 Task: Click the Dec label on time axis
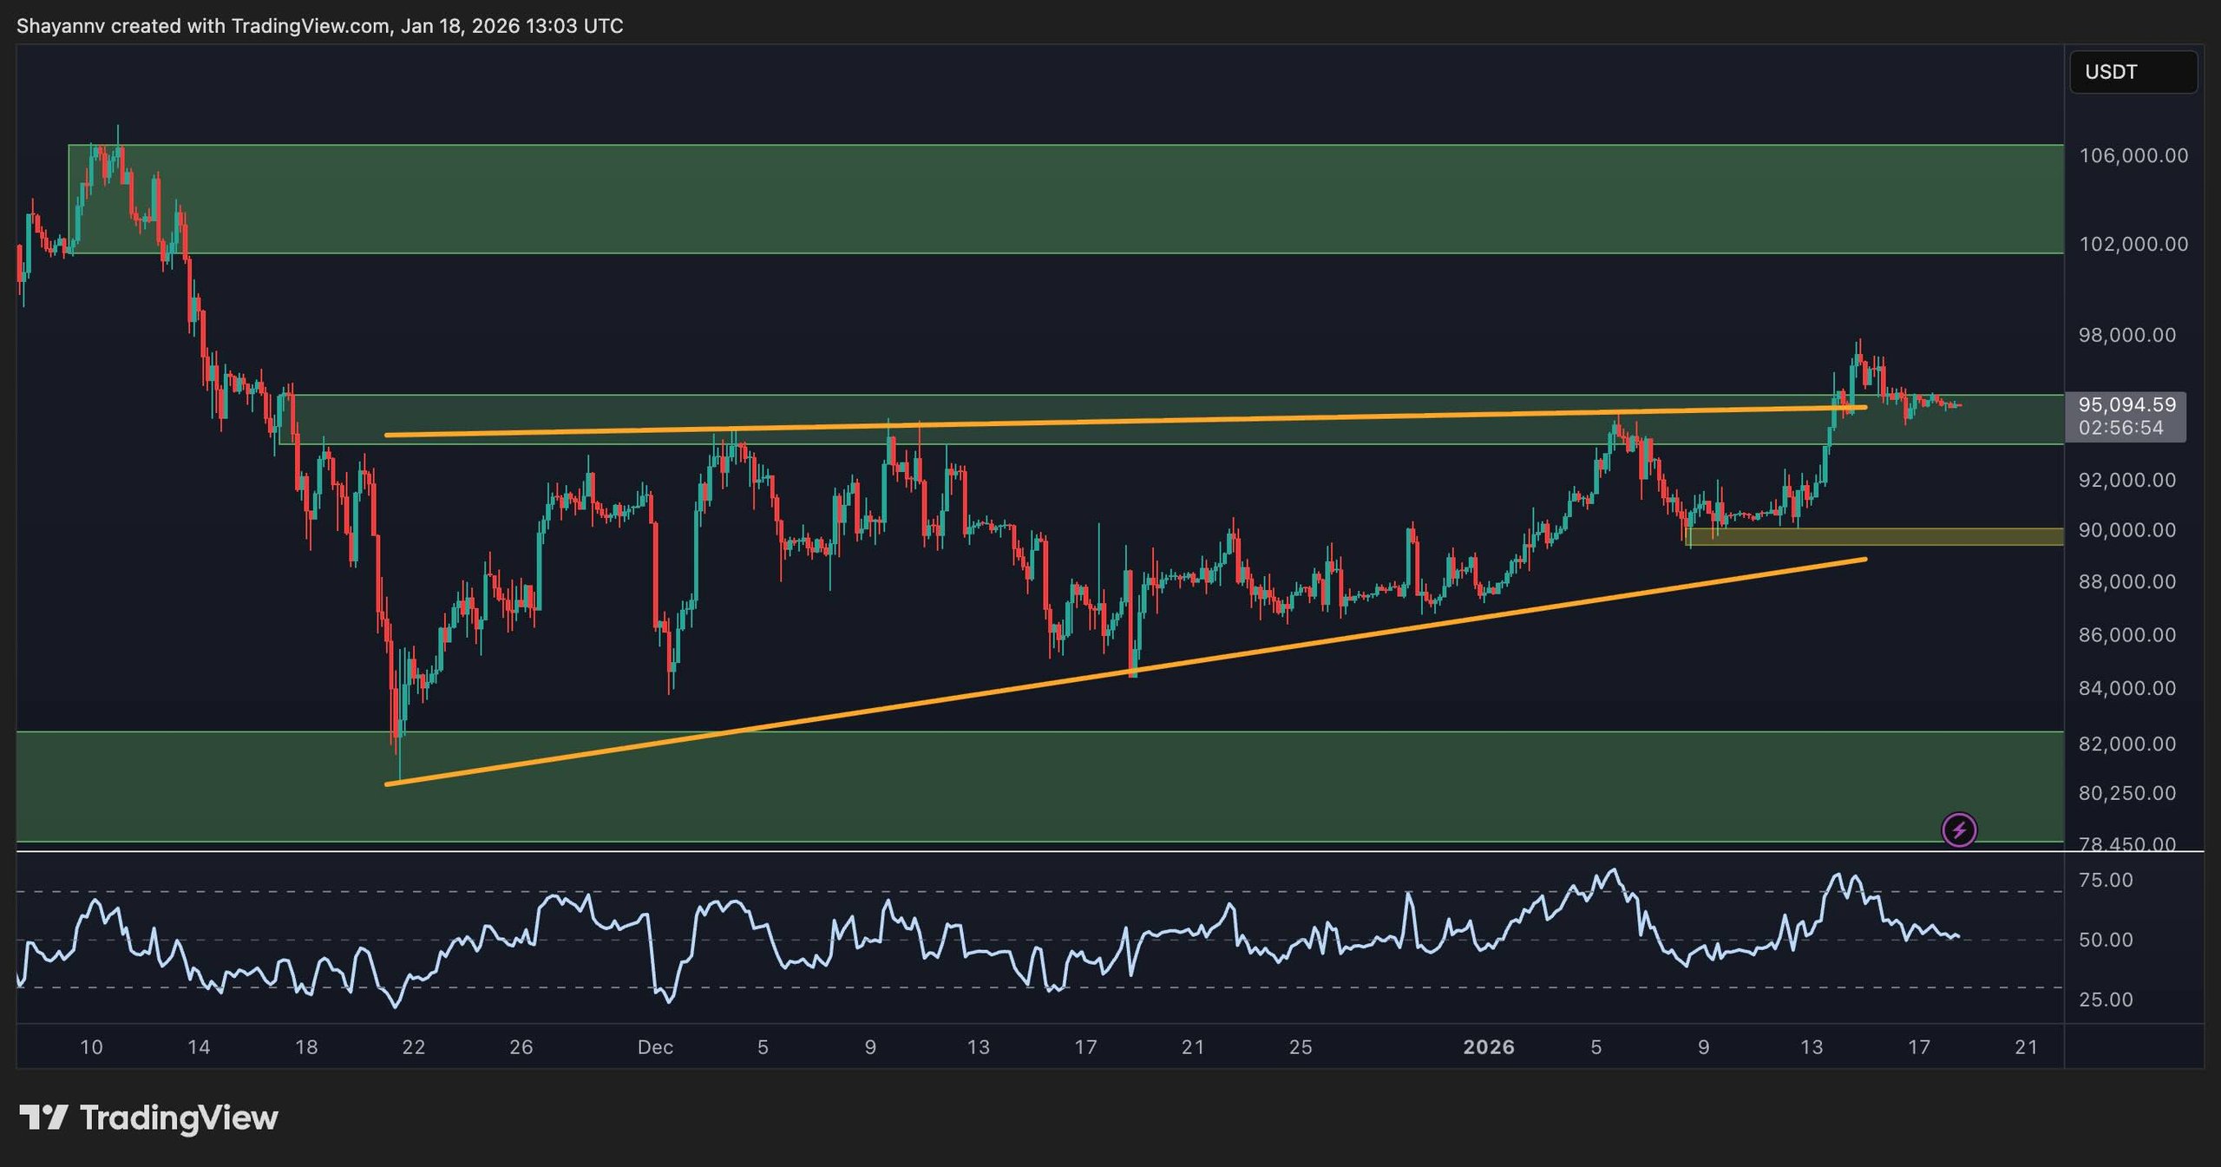pyautogui.click(x=655, y=1047)
